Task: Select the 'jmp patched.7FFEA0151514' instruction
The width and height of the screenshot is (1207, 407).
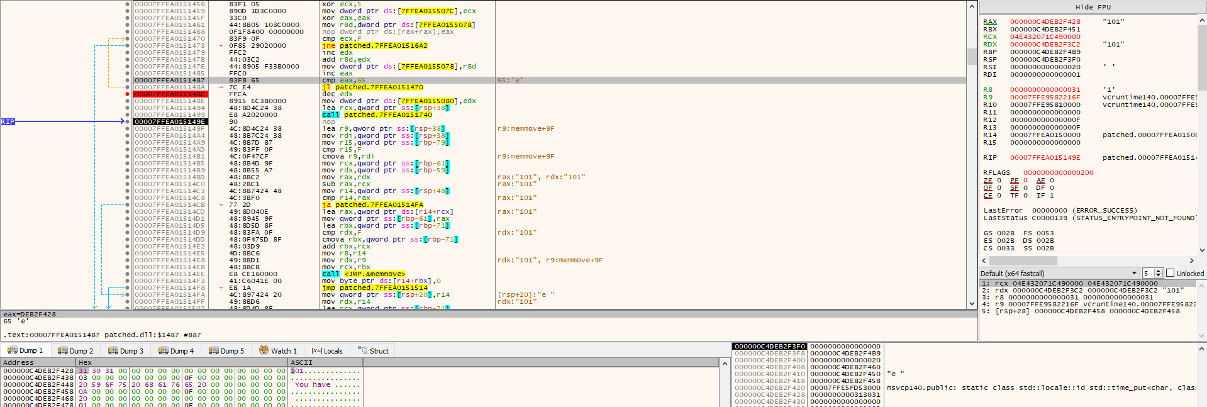Action: pos(375,288)
